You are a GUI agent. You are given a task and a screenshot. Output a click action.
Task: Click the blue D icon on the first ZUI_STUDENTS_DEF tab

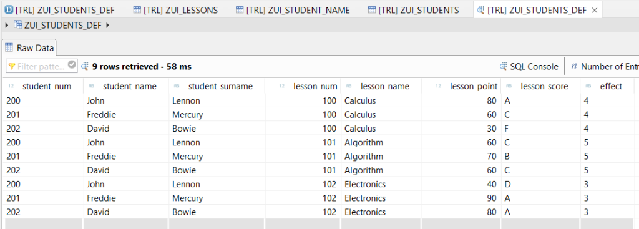tap(10, 10)
